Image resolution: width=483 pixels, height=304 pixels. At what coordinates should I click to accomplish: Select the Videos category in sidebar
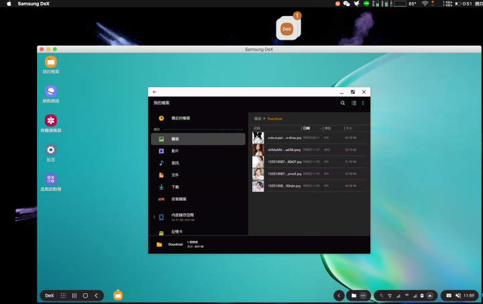click(198, 151)
